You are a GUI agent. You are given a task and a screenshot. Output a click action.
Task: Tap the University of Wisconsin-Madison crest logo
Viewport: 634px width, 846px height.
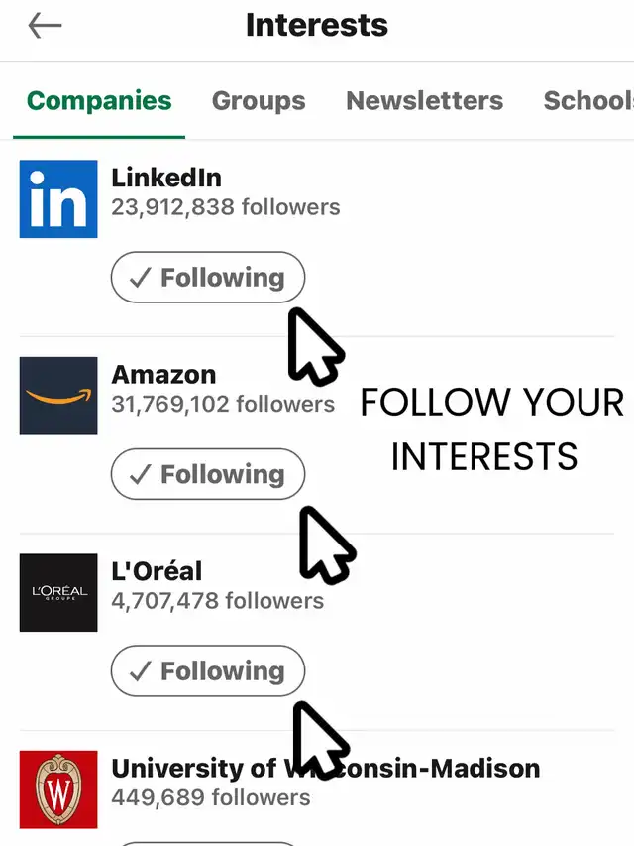58,788
